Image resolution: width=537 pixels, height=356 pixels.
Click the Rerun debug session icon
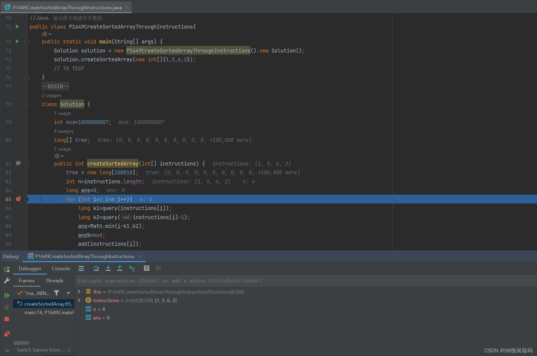tap(7, 269)
